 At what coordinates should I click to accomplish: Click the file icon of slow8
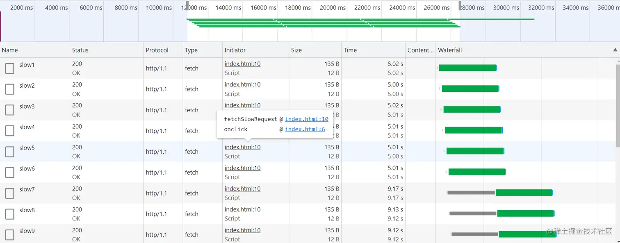(10, 214)
